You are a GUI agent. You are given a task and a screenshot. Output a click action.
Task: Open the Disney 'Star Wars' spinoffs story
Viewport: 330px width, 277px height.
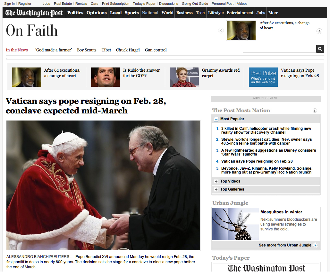[268, 152]
